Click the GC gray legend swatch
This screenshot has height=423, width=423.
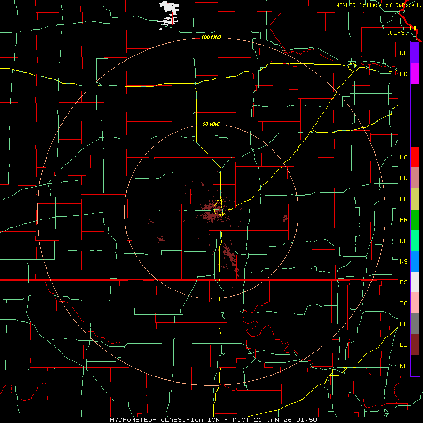(415, 324)
